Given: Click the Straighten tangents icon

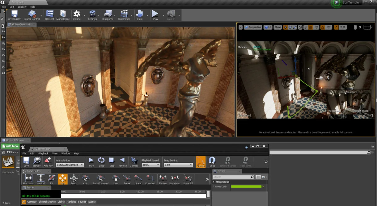Looking at the screenshot, I should coord(175,179).
